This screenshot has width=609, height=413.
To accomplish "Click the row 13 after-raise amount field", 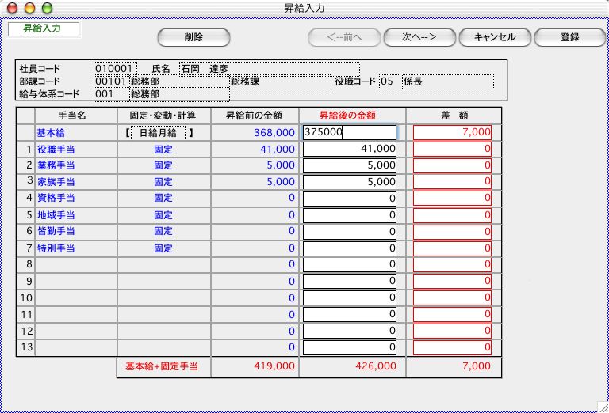I will click(349, 347).
